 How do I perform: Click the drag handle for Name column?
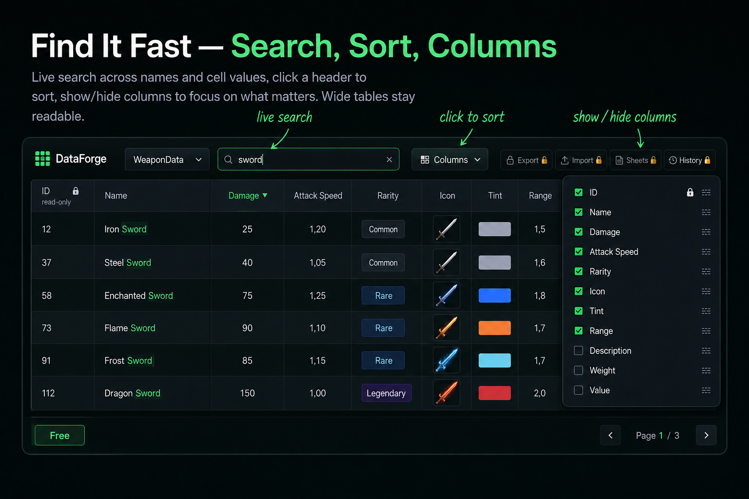click(706, 212)
